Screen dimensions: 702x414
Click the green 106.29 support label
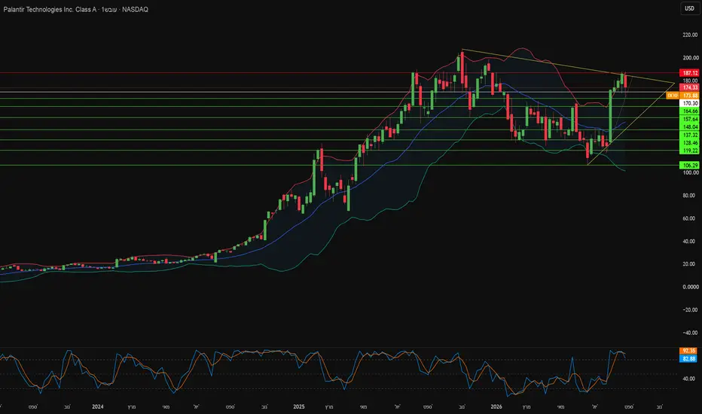point(689,165)
